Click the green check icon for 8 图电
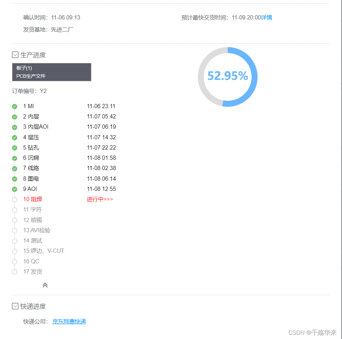 [x=14, y=179]
